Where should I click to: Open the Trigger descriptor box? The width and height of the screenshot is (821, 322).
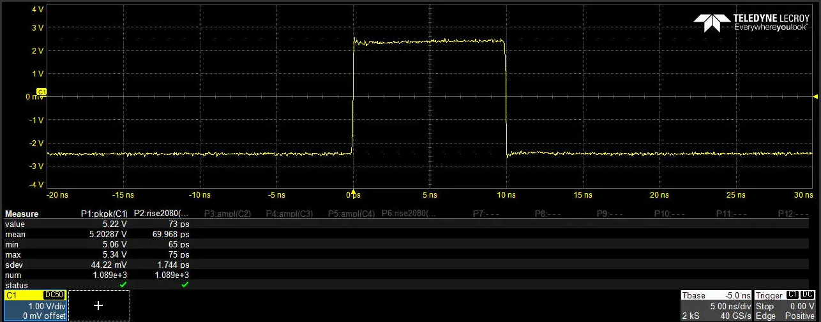[x=785, y=305]
